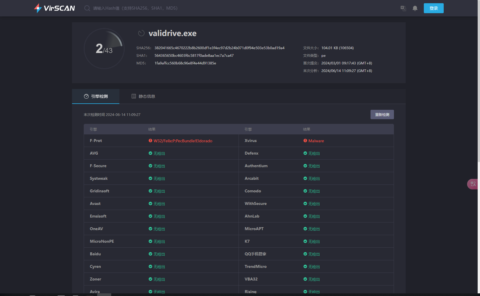
Task: Click the green check icon for AVG
Action: [x=150, y=153]
